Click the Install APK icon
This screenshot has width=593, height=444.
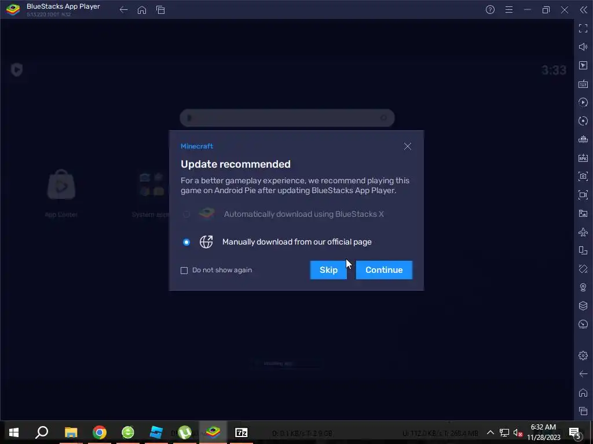583,158
